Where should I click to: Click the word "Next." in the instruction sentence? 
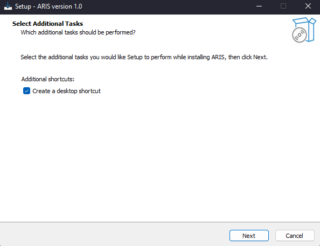260,57
